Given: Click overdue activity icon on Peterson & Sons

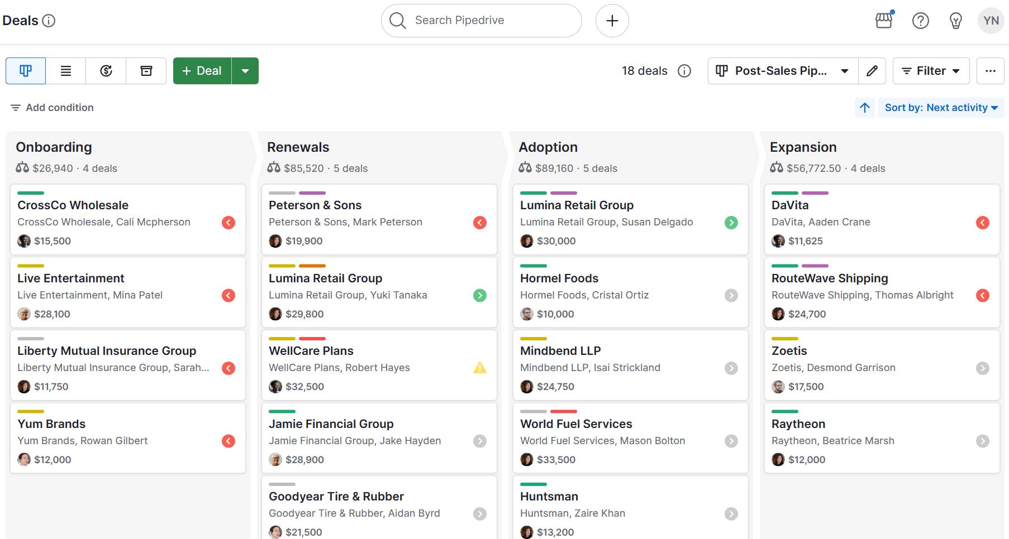Looking at the screenshot, I should 480,223.
